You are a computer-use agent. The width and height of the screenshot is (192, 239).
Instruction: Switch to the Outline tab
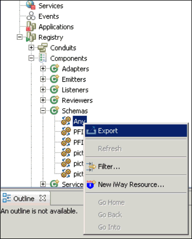click(24, 199)
